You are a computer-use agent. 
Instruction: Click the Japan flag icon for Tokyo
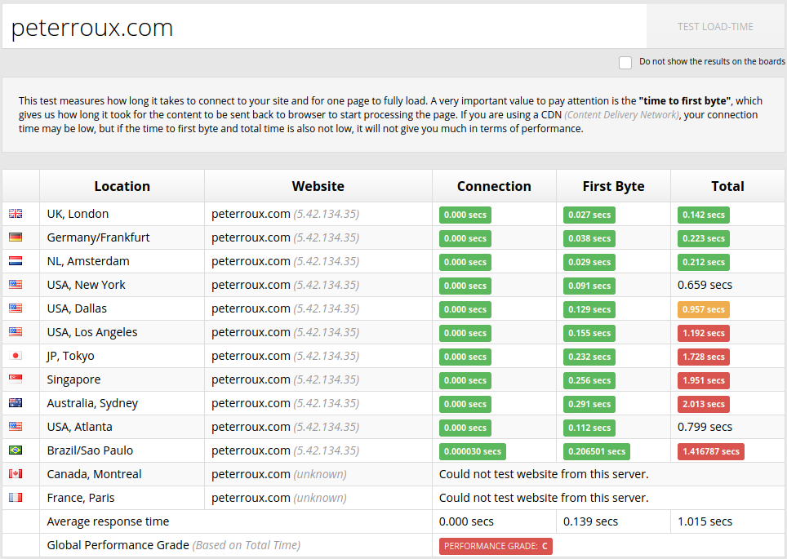point(16,355)
